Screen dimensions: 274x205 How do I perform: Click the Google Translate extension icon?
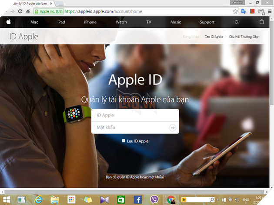tap(244, 12)
